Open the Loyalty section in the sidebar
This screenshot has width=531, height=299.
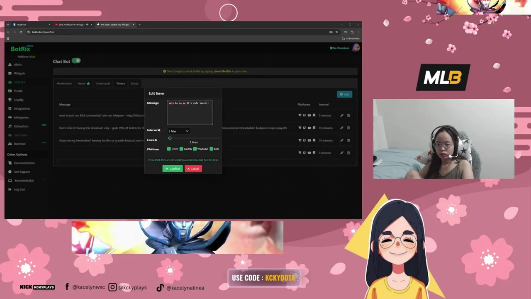pos(16,100)
